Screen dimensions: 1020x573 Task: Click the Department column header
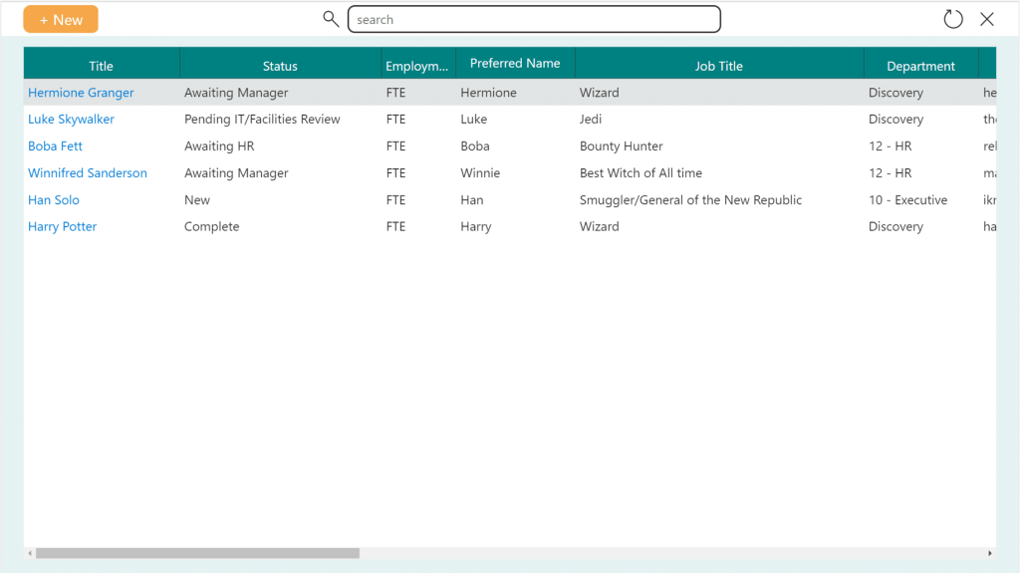pos(921,64)
